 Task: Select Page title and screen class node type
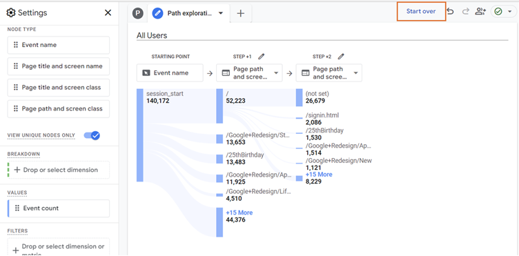click(x=58, y=88)
